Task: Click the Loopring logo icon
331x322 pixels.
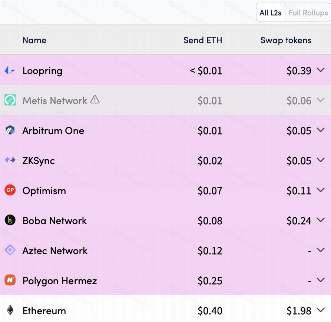Action: [x=10, y=70]
